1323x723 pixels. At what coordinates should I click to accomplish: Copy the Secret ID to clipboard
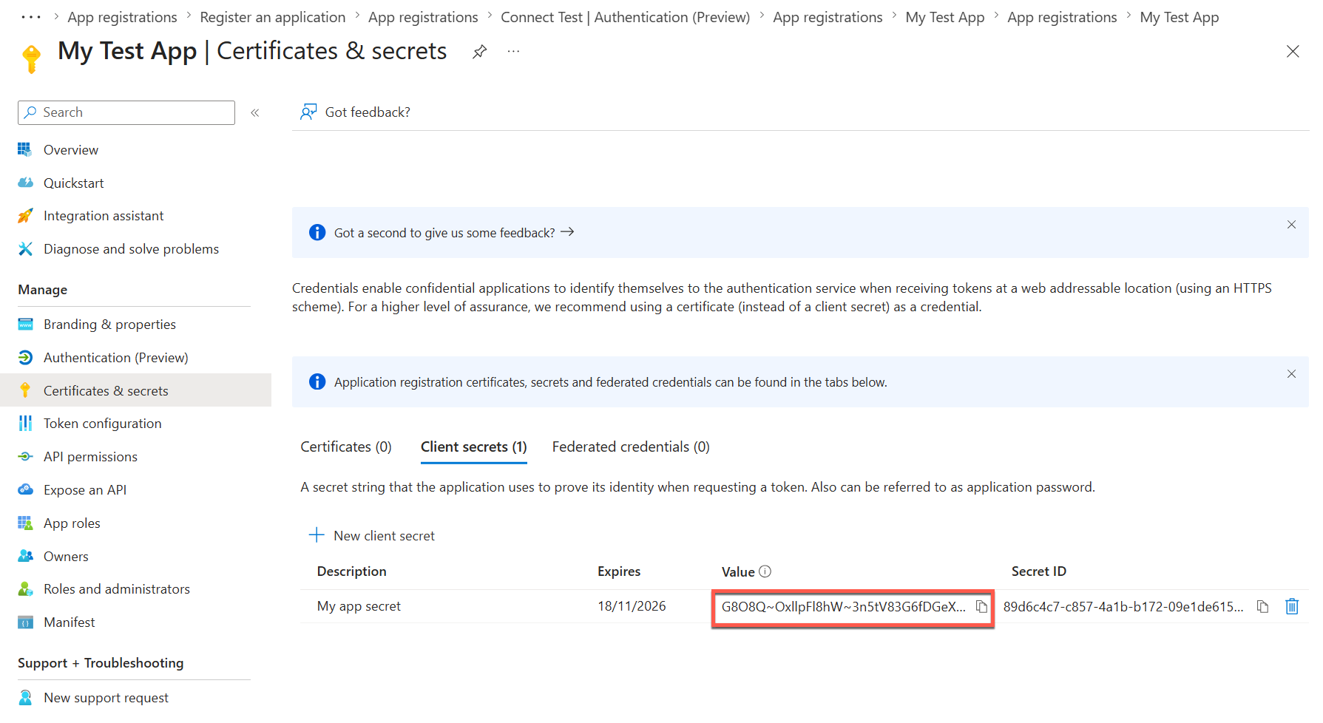[x=1263, y=607]
